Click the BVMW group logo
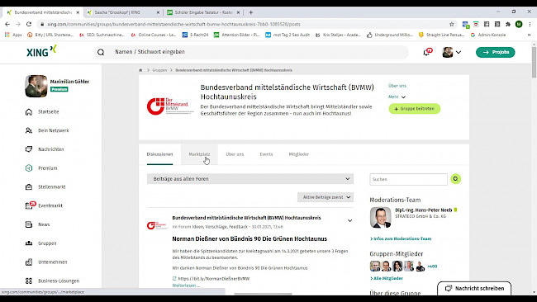This screenshot has height=302, width=537. click(x=170, y=106)
